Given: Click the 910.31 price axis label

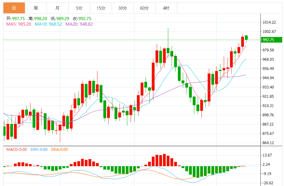Looking at the screenshot, I should (268, 106).
